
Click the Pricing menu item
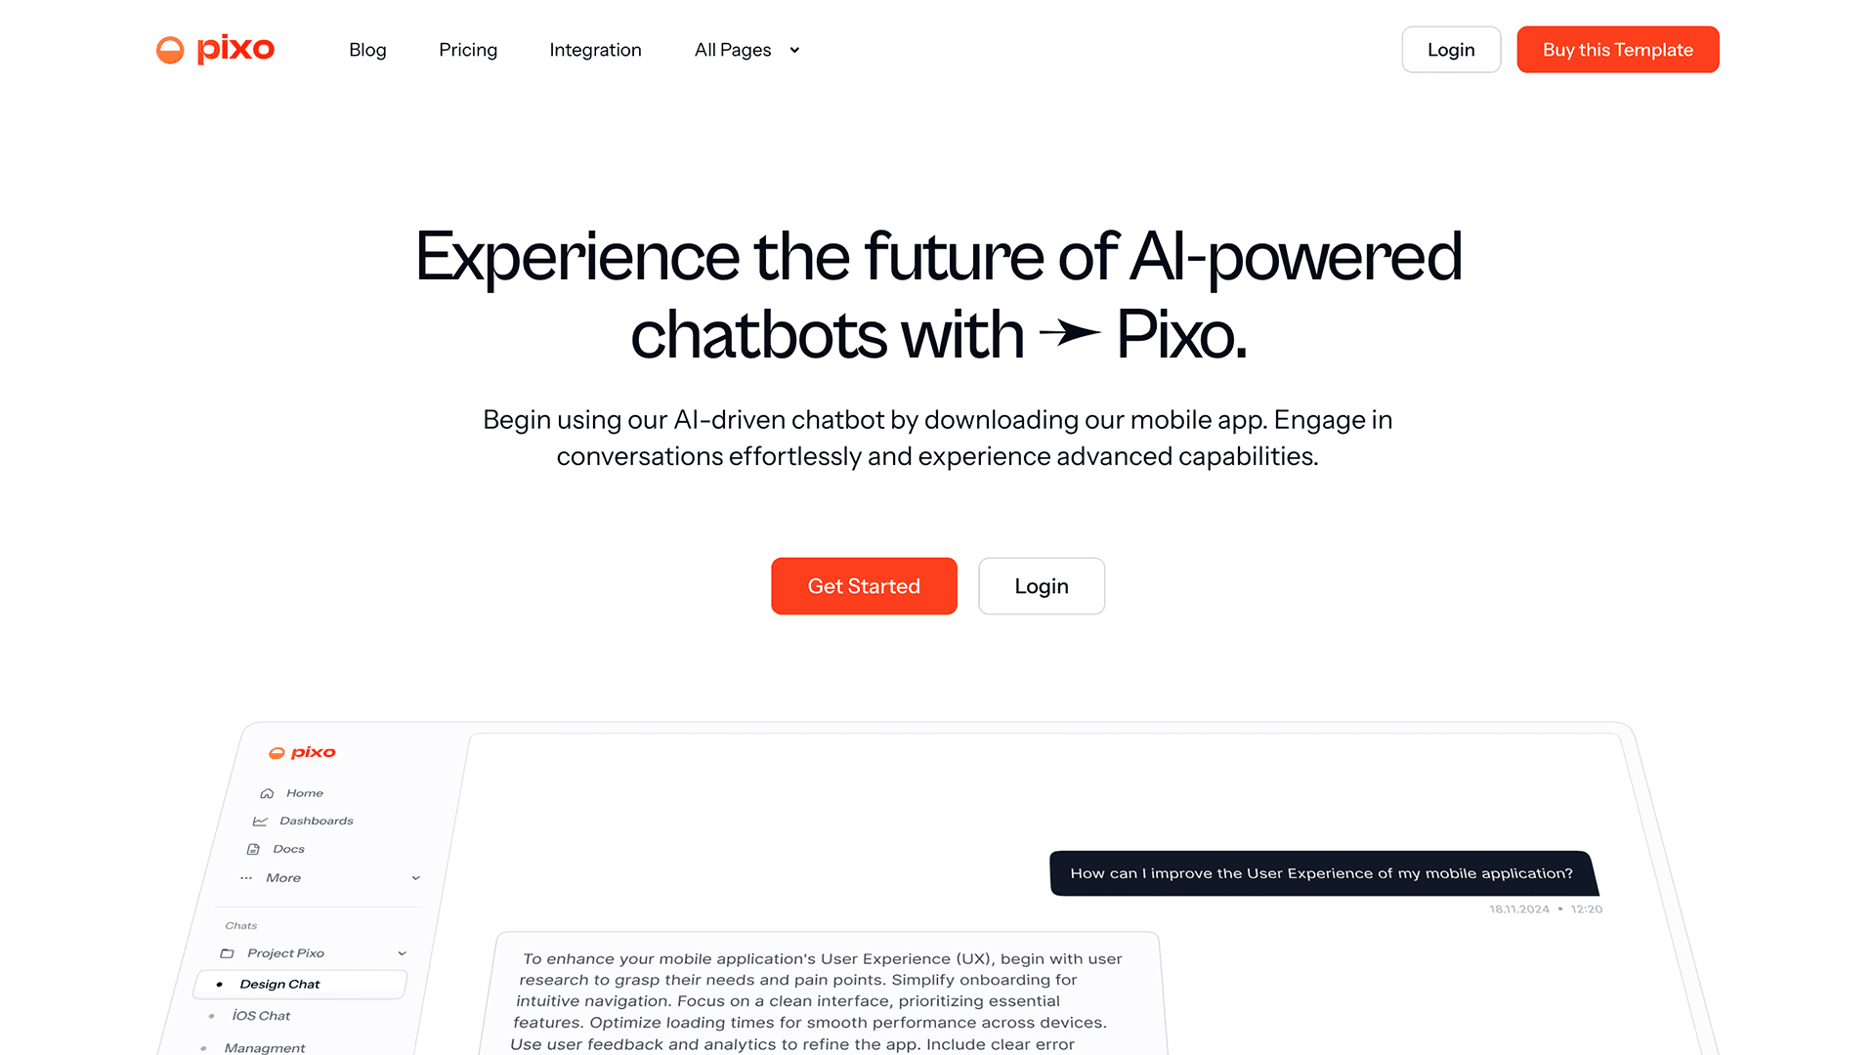pyautogui.click(x=468, y=49)
